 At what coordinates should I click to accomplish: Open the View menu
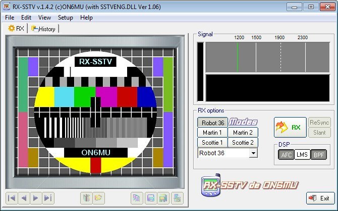pyautogui.click(x=44, y=18)
